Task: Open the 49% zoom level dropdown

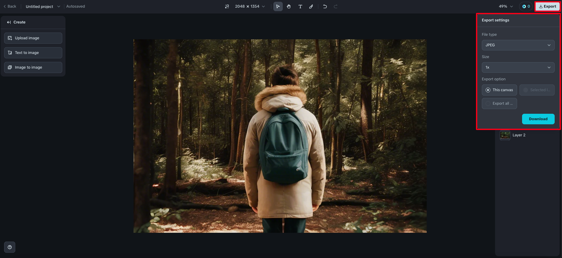Action: point(506,6)
